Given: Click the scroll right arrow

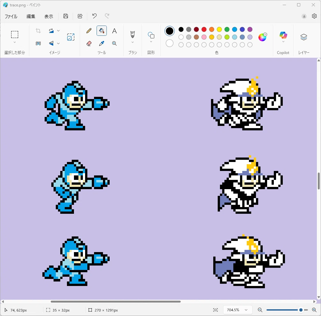Looking at the screenshot, I should [x=314, y=301].
